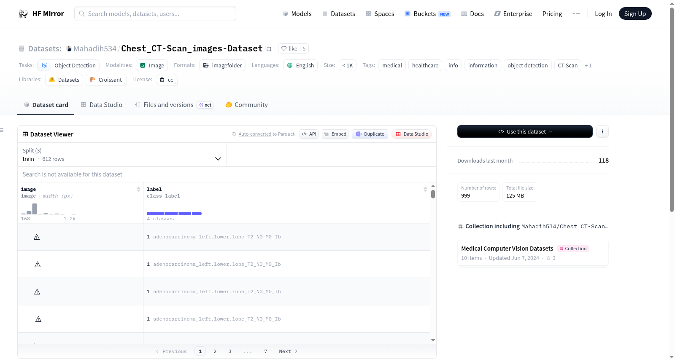The height and width of the screenshot is (361, 675).
Task: Go to page 3
Action: 230,351
